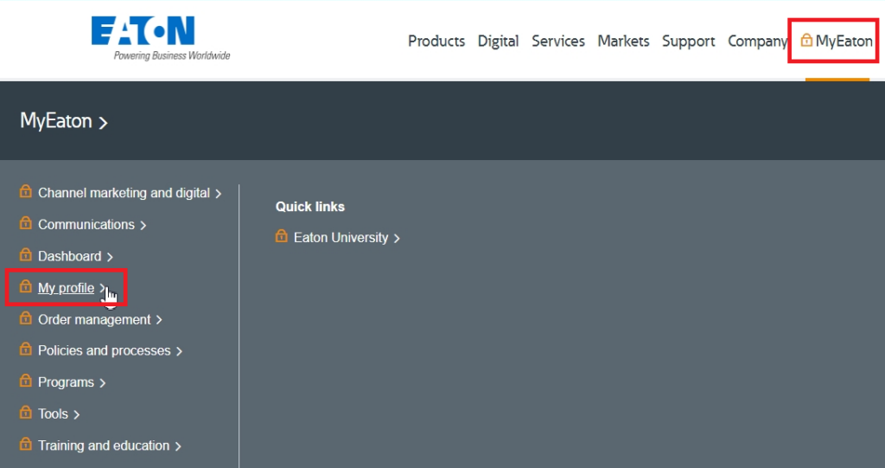The image size is (885, 468).
Task: Expand chevron after Channel marketing and digital
Action: (x=219, y=194)
